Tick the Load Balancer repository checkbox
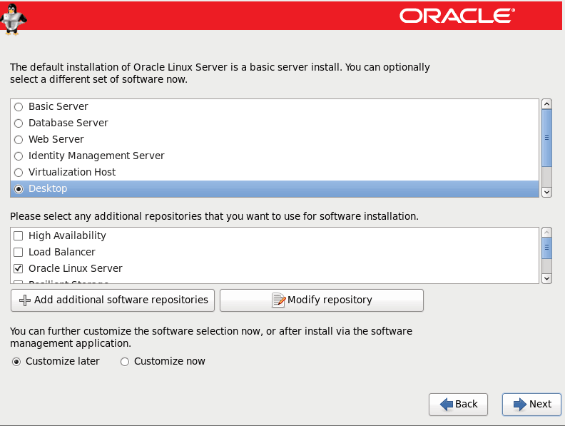Image resolution: width=565 pixels, height=426 pixels. [18, 252]
